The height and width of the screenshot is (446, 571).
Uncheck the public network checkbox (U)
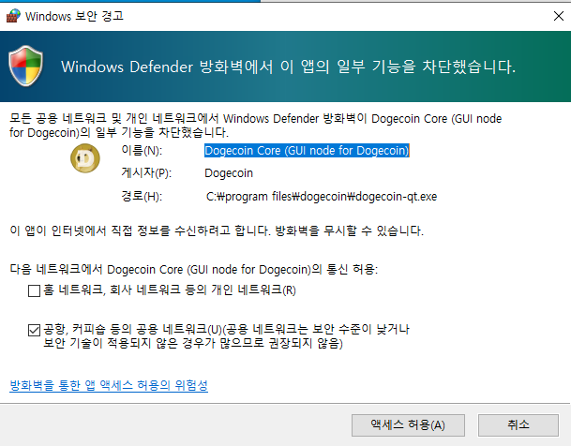(x=34, y=330)
